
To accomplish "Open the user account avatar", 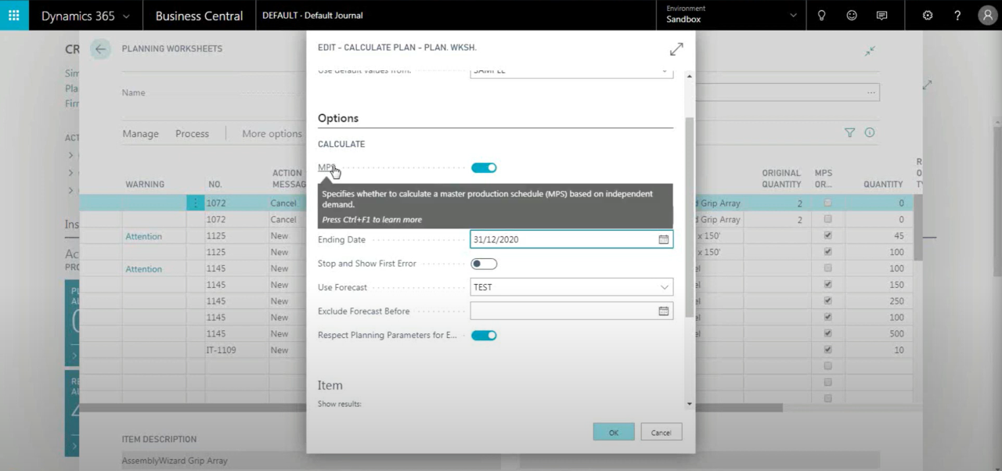I will (987, 15).
